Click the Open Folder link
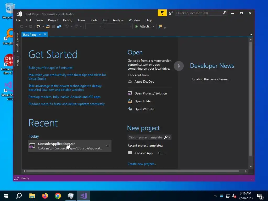The height and width of the screenshot is (201, 268). pos(143,101)
